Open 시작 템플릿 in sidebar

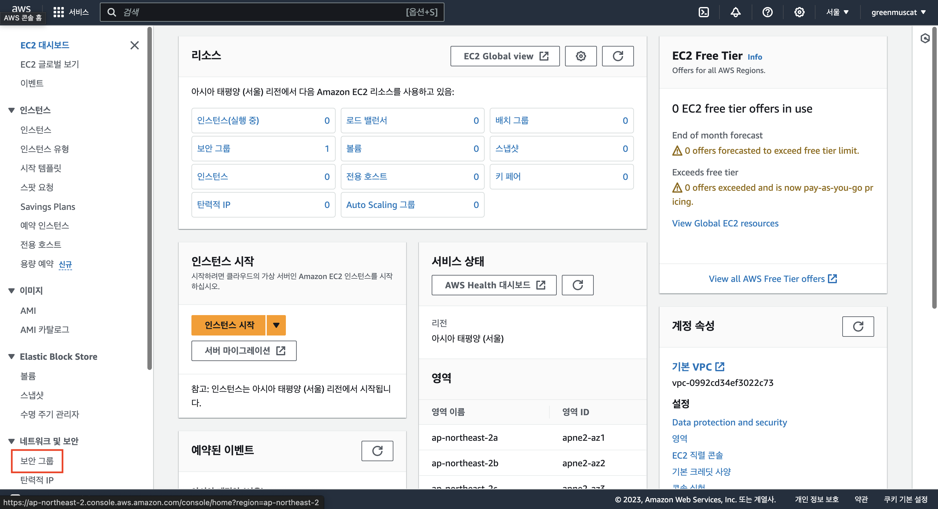point(41,168)
